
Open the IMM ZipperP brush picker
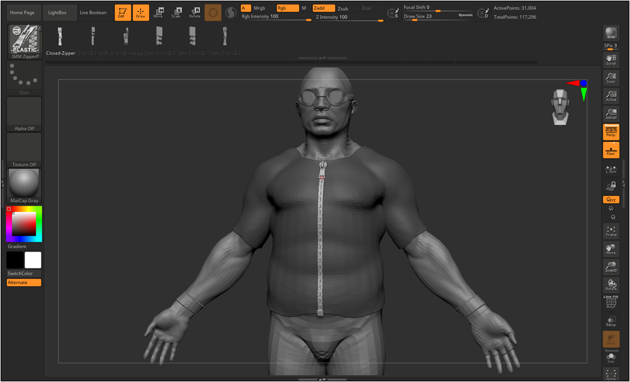[x=25, y=42]
